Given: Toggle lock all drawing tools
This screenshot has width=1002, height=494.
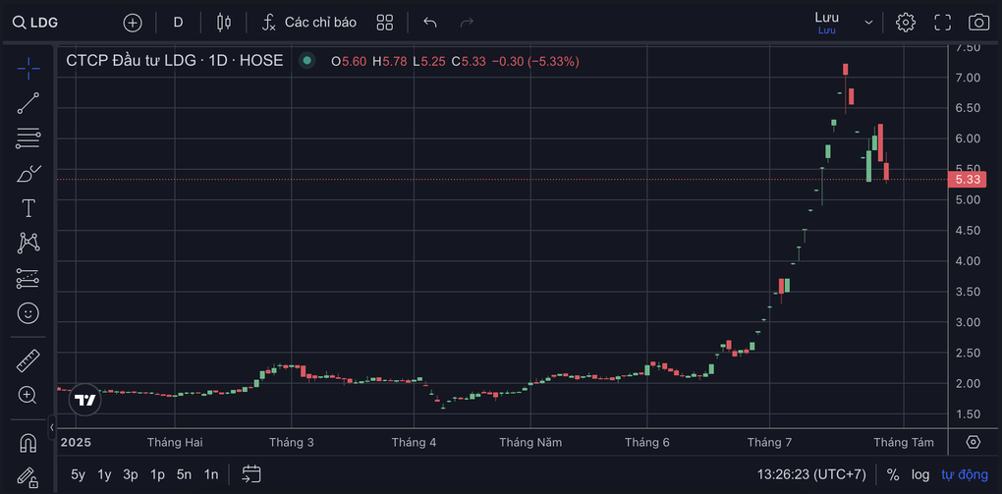Looking at the screenshot, I should [x=28, y=476].
